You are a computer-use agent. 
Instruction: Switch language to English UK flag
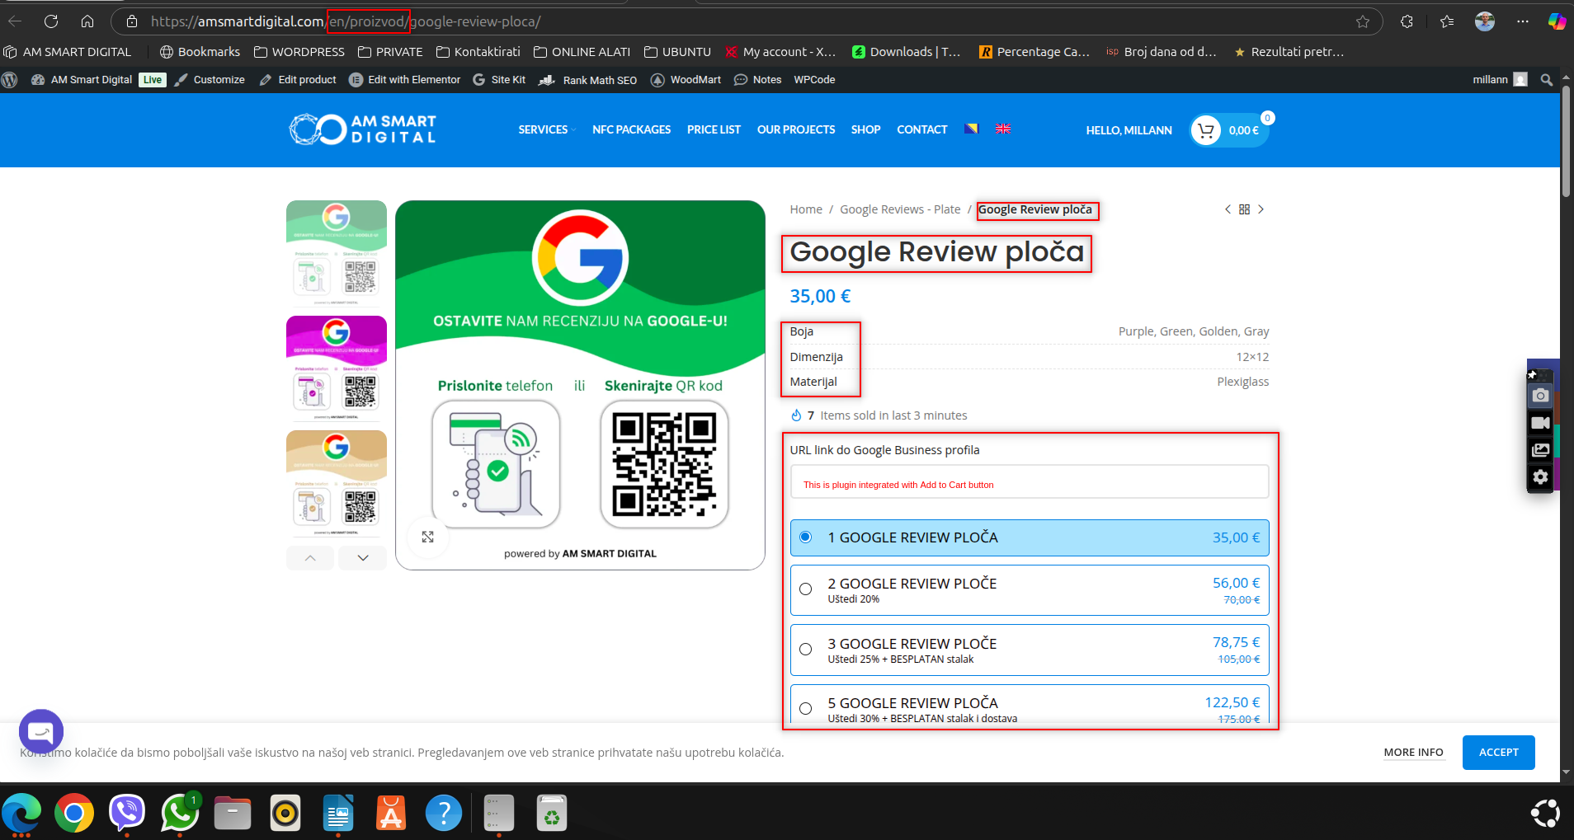click(1003, 129)
